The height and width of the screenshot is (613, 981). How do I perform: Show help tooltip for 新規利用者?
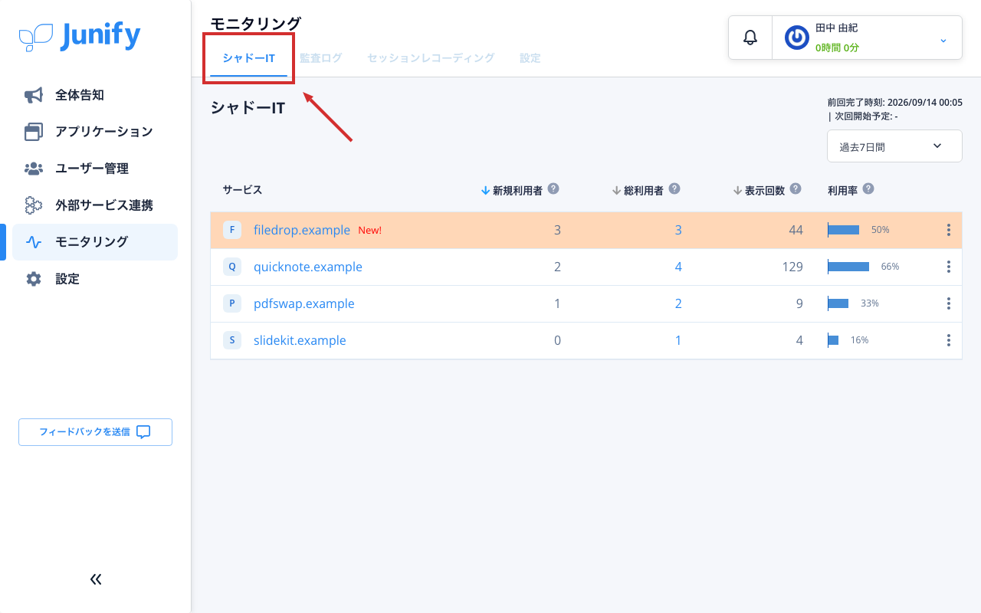coord(553,188)
